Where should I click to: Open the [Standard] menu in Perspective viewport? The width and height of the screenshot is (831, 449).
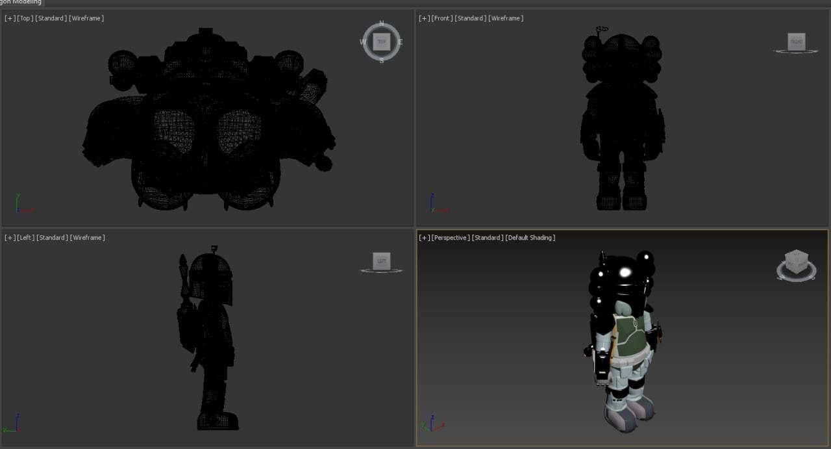pos(488,238)
